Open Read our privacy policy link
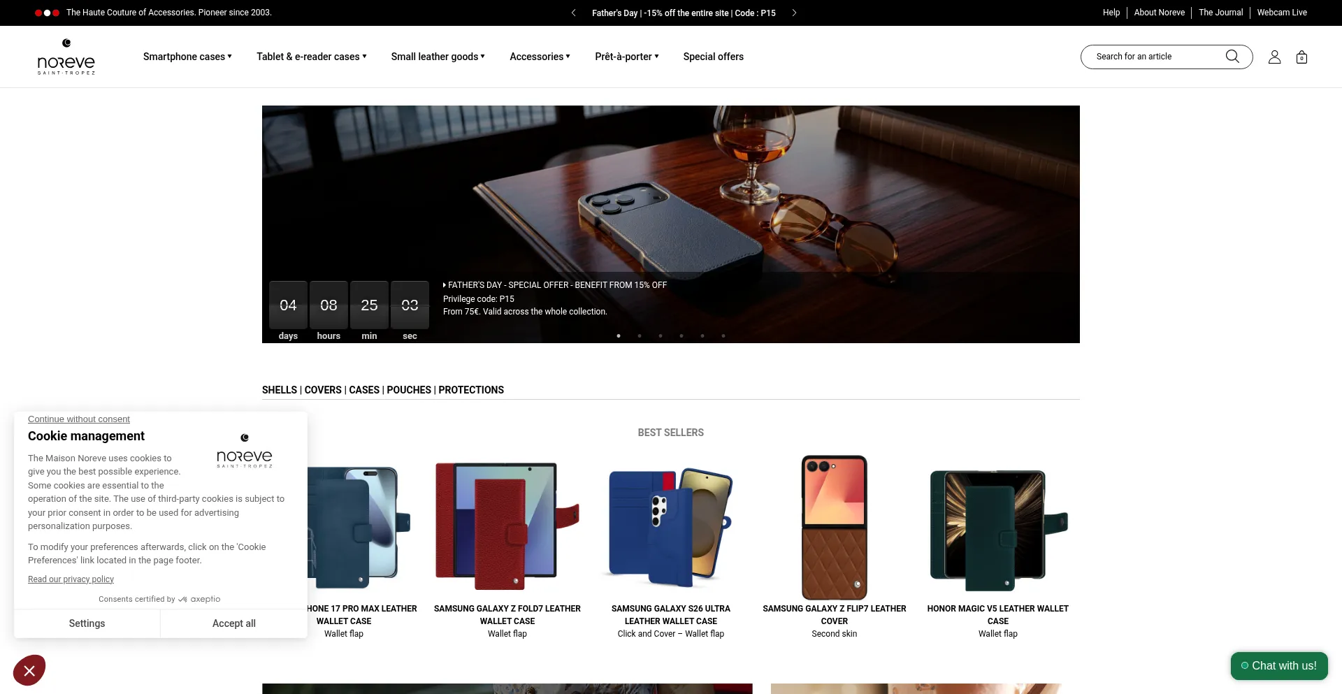Viewport: 1342px width, 694px height. click(x=71, y=579)
